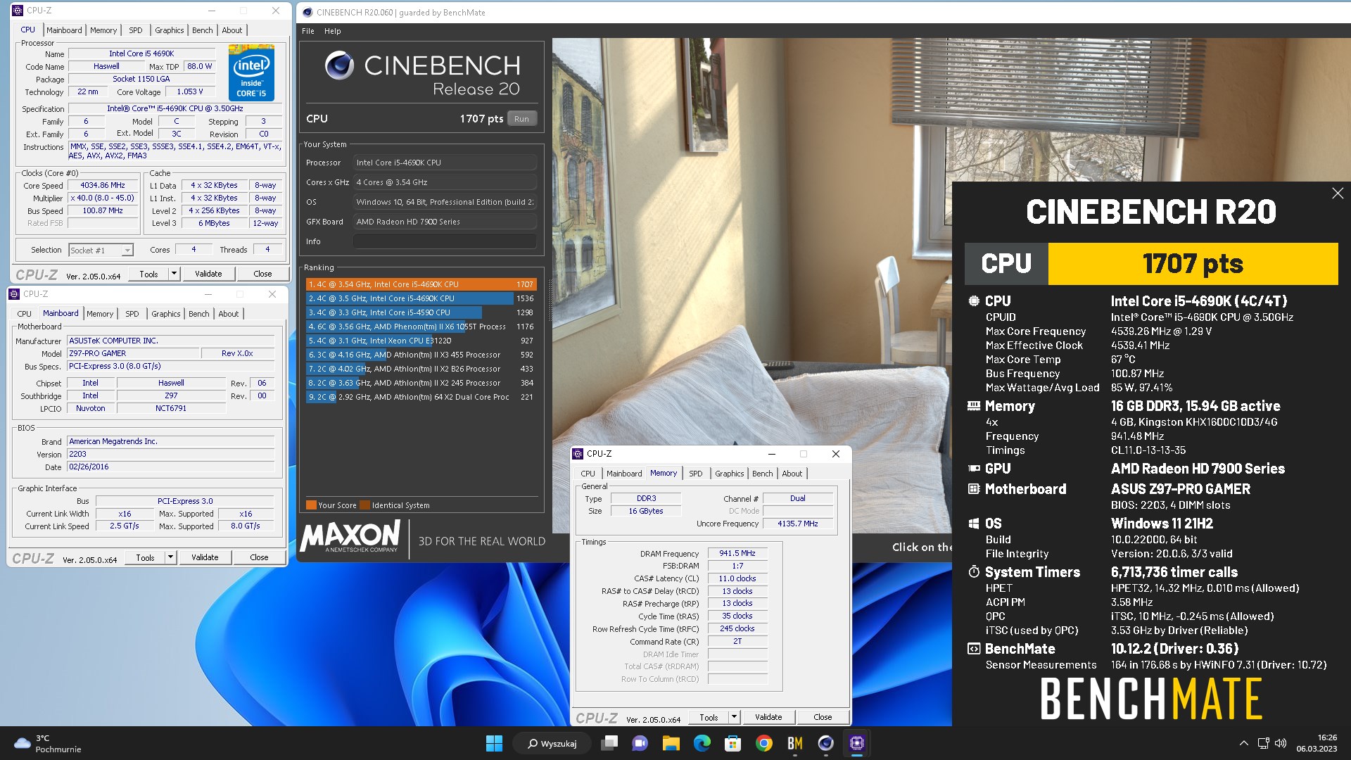The width and height of the screenshot is (1351, 760).
Task: Click CPU-Z icon in Memory window title
Action: [x=578, y=454]
